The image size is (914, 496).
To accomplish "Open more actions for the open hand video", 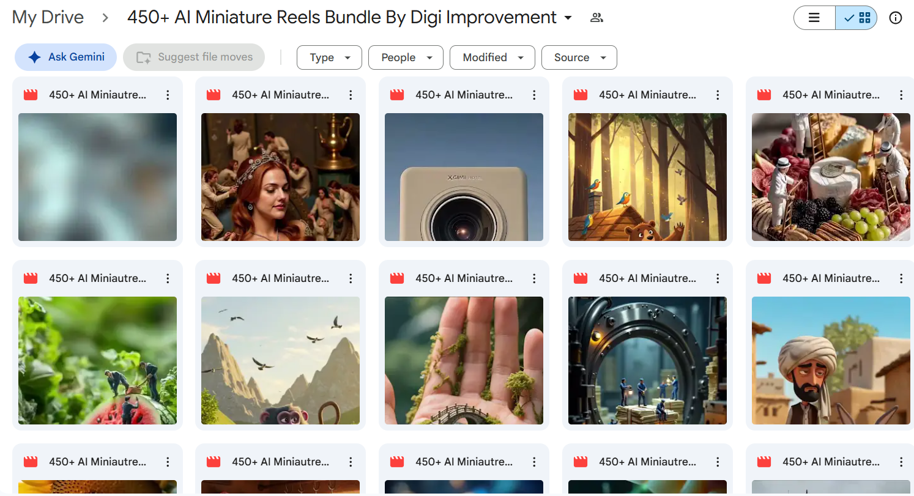I will [x=534, y=278].
